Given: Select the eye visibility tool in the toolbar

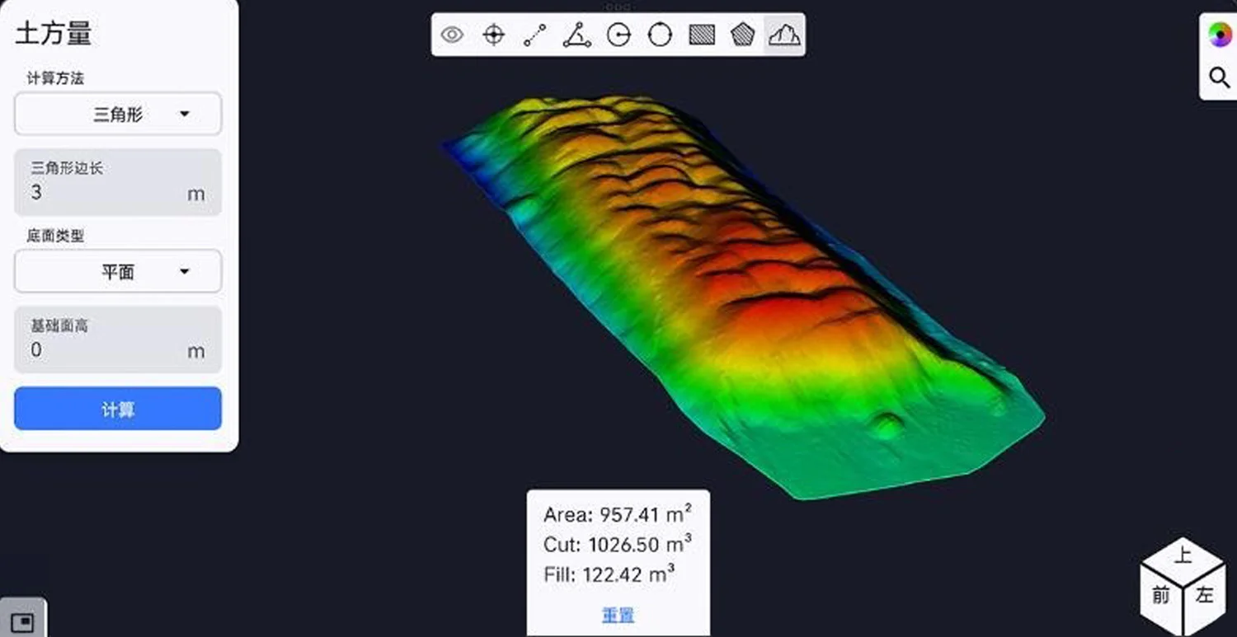Looking at the screenshot, I should [452, 35].
